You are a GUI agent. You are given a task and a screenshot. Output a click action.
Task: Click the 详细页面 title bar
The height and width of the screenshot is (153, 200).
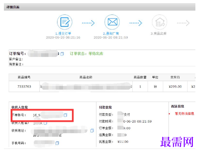click(100, 7)
